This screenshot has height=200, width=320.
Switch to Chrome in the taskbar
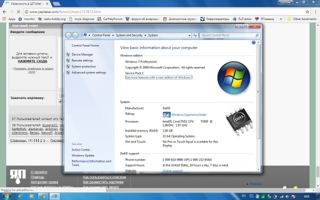click(43, 196)
